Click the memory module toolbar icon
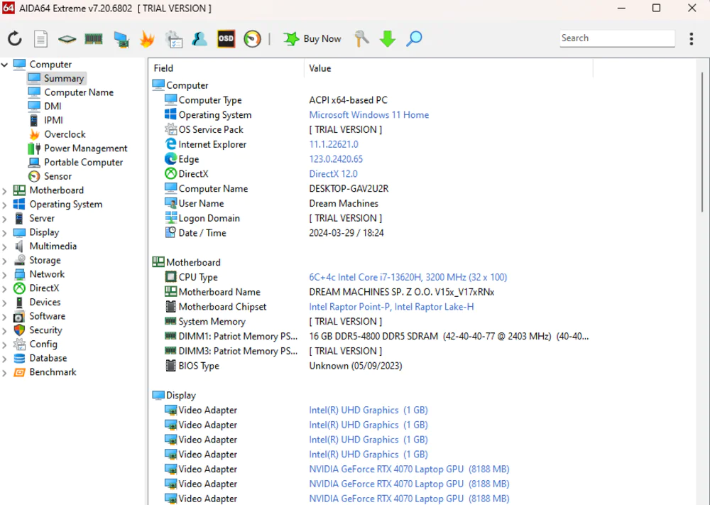Viewport: 710px width, 505px height. [x=93, y=39]
